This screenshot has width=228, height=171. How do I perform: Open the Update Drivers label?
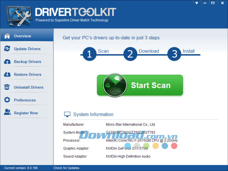click(x=27, y=49)
